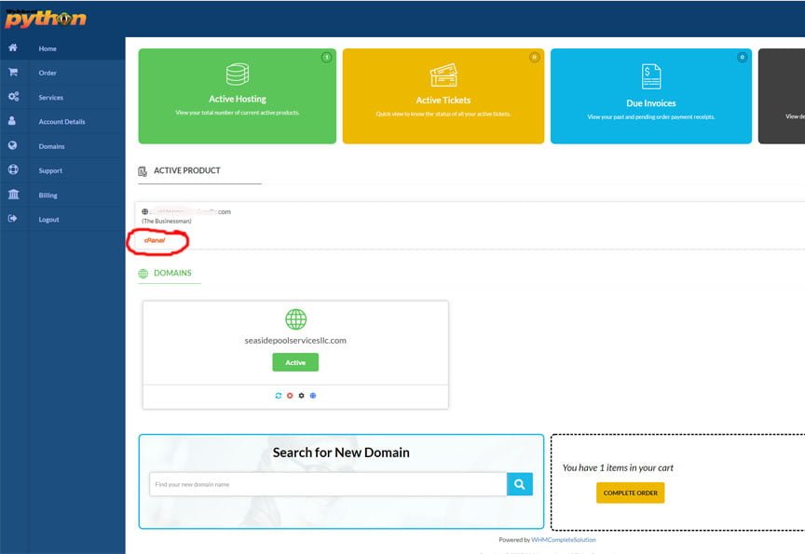Open the Active Tickets card title

443,100
